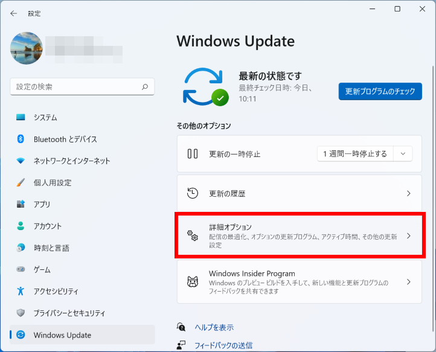Open ゲーム settings
The height and width of the screenshot is (352, 436).
[x=82, y=269]
